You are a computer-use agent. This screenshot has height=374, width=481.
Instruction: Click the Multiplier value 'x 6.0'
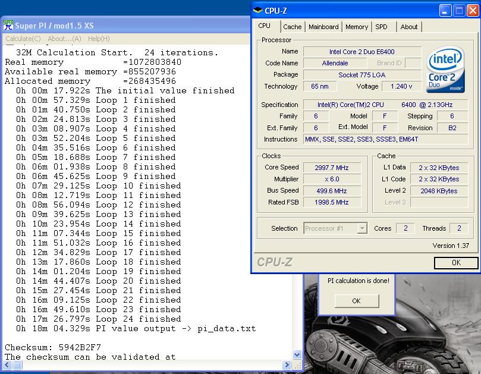coord(332,179)
